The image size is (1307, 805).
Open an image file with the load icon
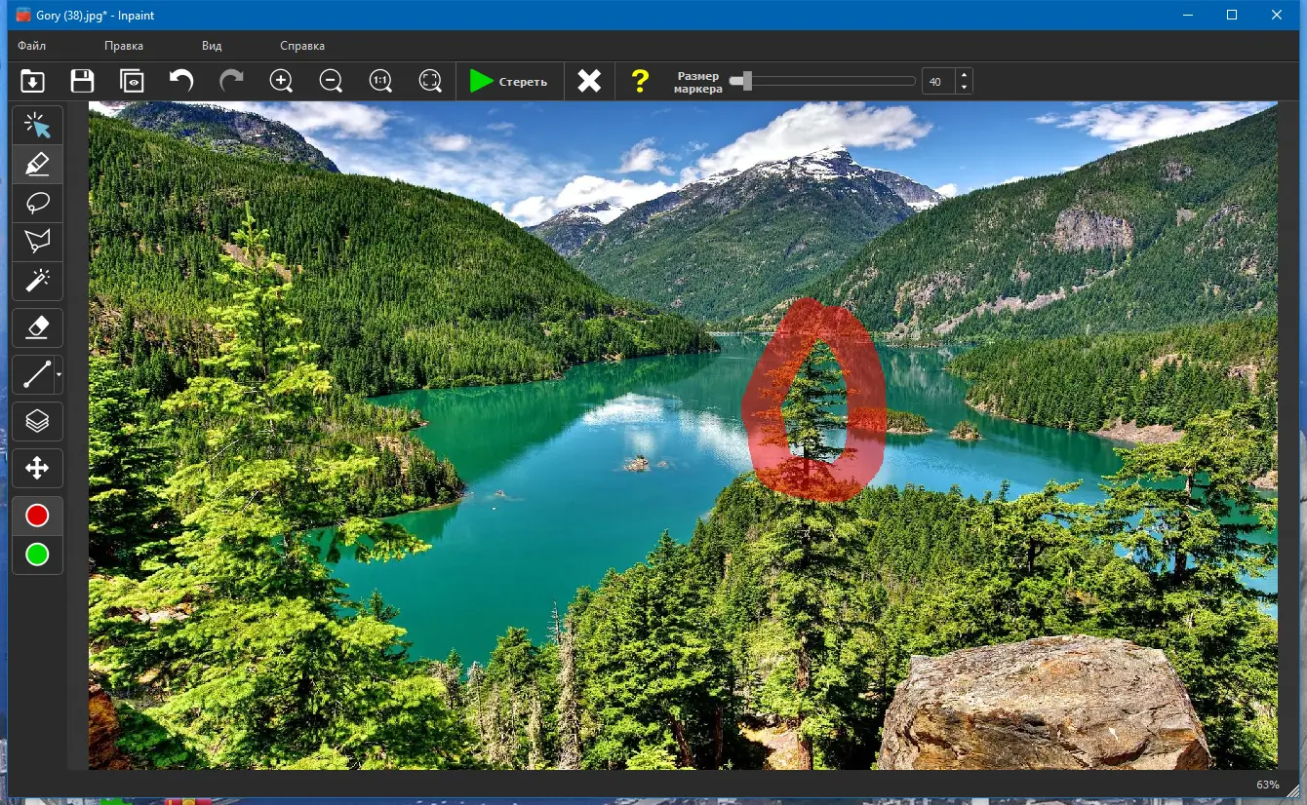33,81
